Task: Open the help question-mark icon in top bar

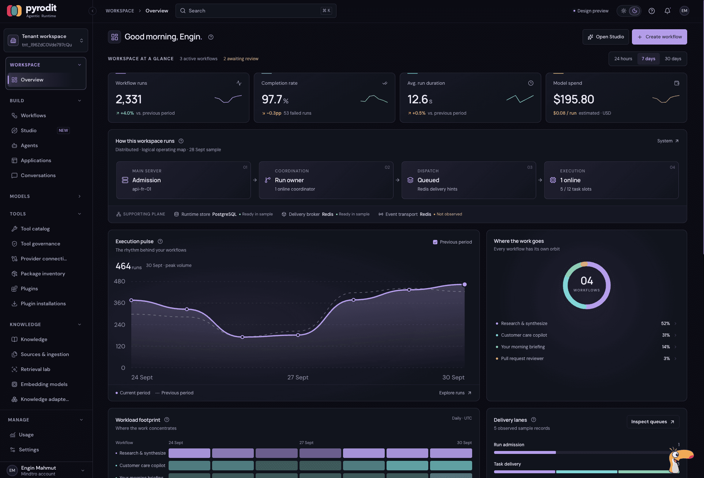Action: coord(651,11)
